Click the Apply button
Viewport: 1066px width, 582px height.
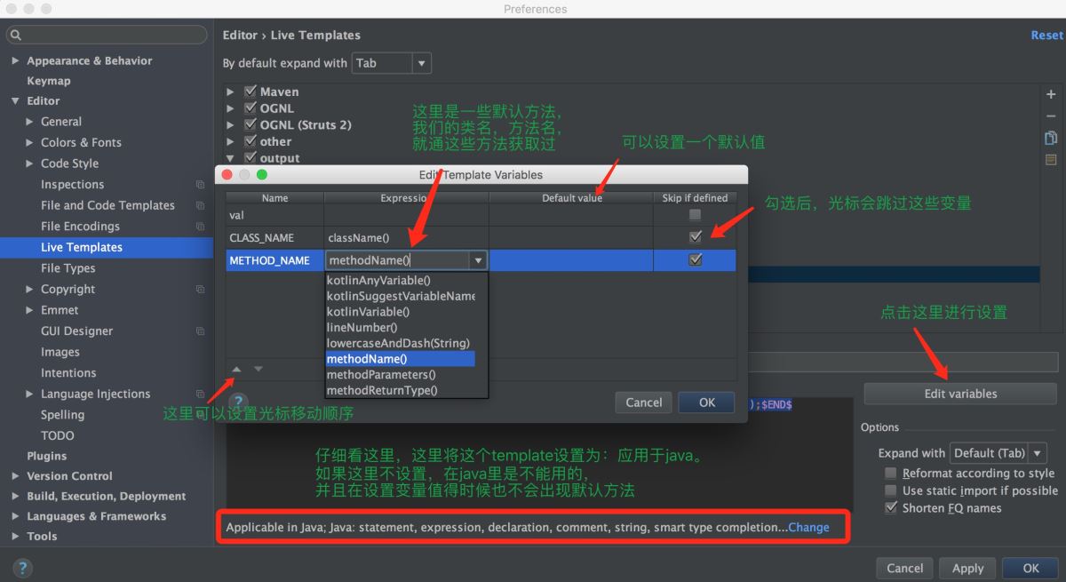click(967, 569)
